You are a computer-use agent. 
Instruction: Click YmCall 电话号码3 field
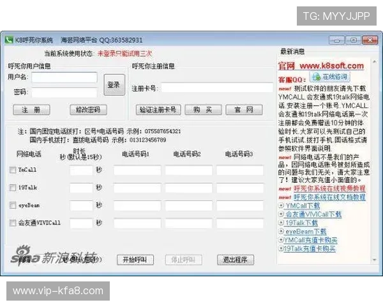(x=240, y=170)
